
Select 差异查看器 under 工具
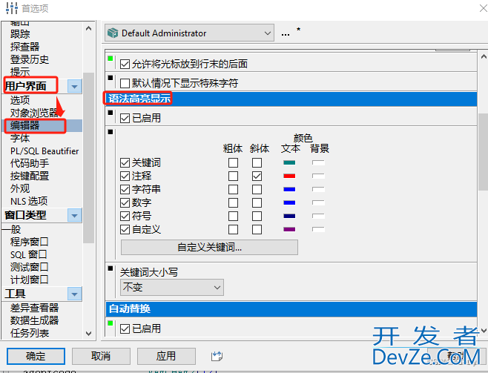pos(34,308)
